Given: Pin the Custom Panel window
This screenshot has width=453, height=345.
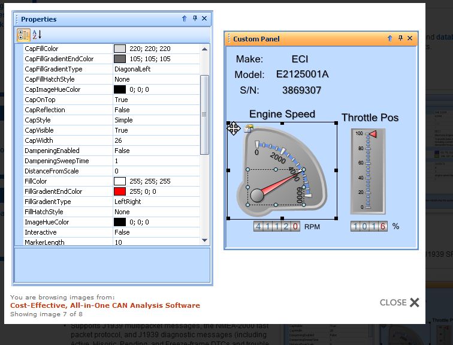Looking at the screenshot, I should click(x=400, y=38).
